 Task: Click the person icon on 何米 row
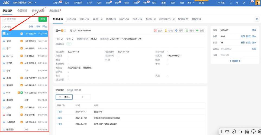pos(4,41)
